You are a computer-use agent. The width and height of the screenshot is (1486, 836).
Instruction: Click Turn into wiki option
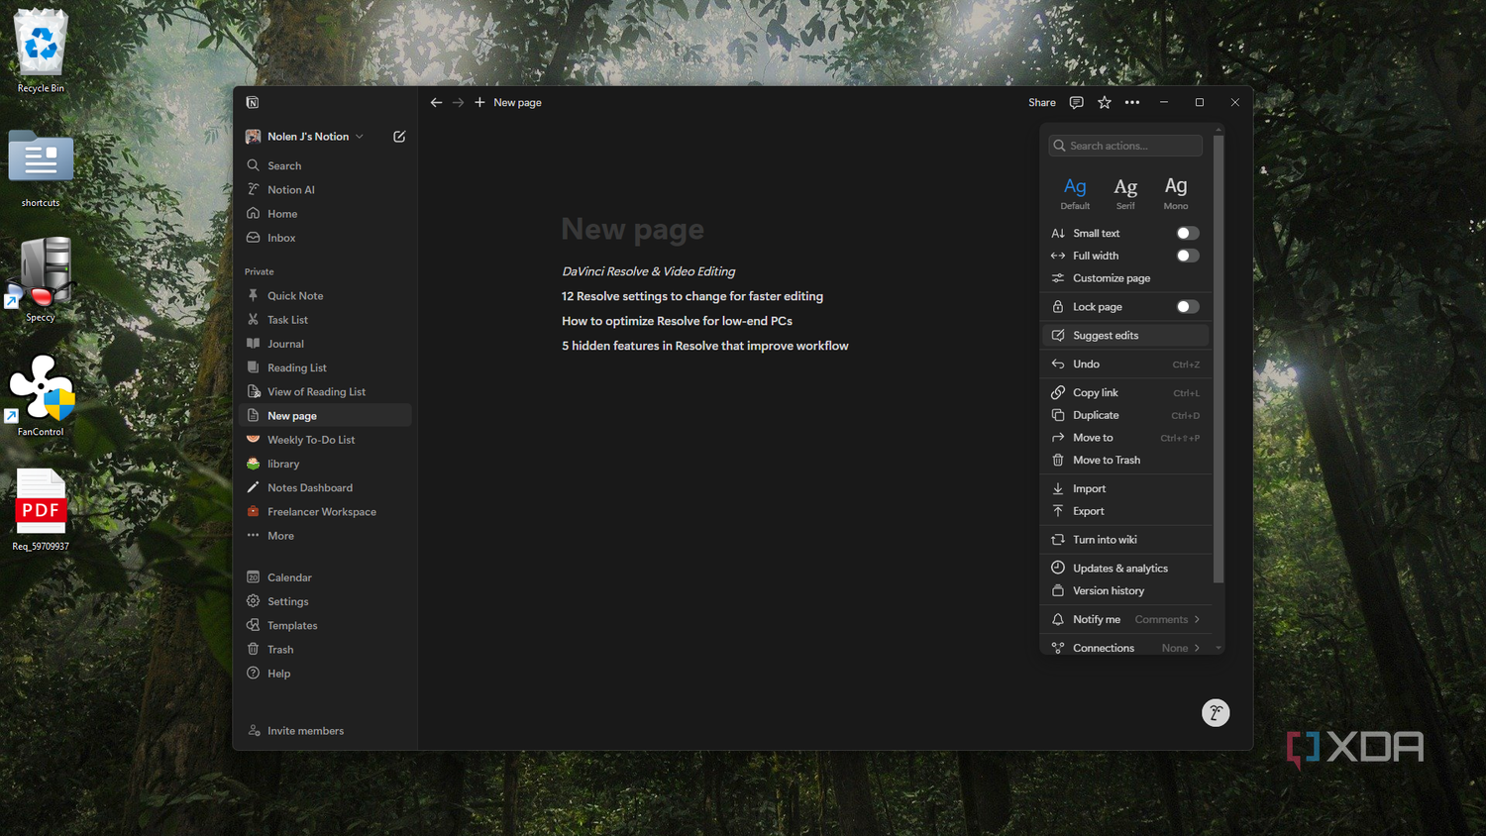point(1127,540)
